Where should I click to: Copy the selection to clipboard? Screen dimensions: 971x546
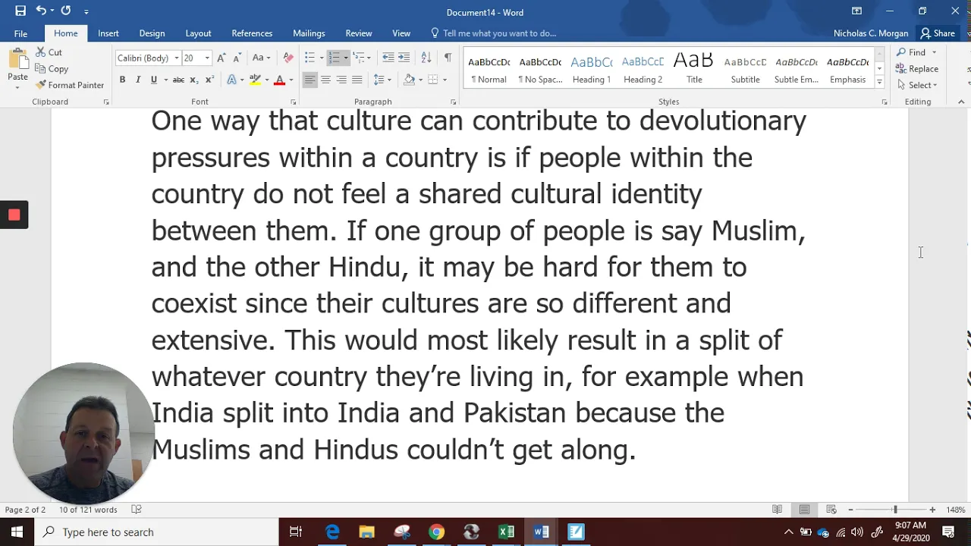pyautogui.click(x=52, y=69)
